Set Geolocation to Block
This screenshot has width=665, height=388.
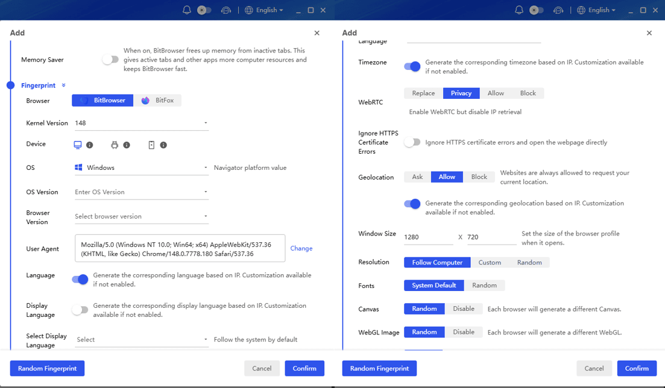(479, 177)
